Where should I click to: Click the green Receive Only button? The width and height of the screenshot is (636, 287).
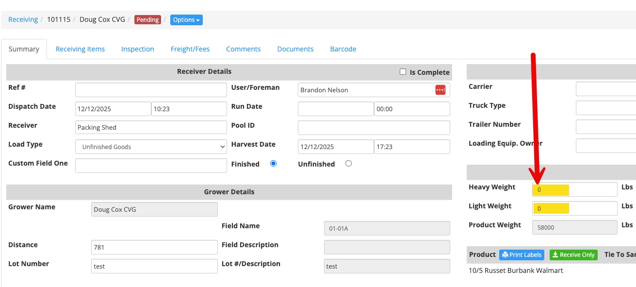tap(573, 255)
